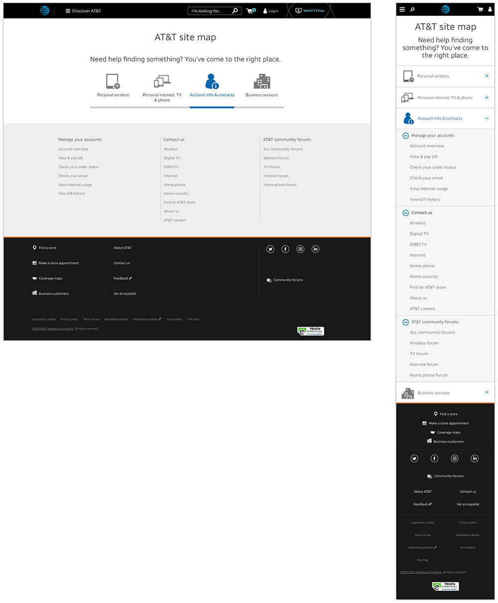Screen dimensions: 498x603
Task: Open Check your email in mobile layout
Action: point(426,178)
